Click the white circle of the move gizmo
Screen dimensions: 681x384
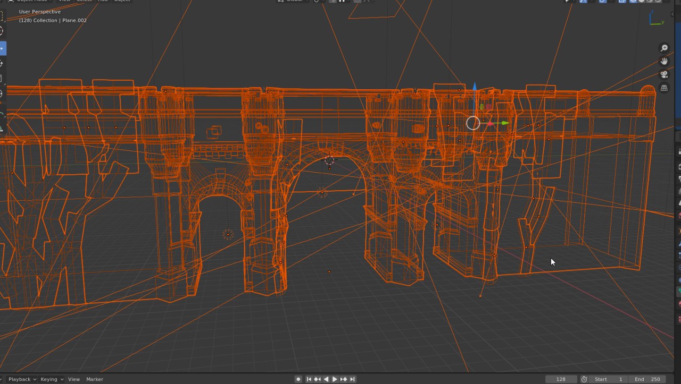pyautogui.click(x=473, y=123)
